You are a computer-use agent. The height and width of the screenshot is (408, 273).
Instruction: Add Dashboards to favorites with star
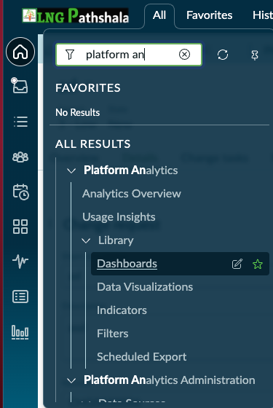tap(258, 264)
